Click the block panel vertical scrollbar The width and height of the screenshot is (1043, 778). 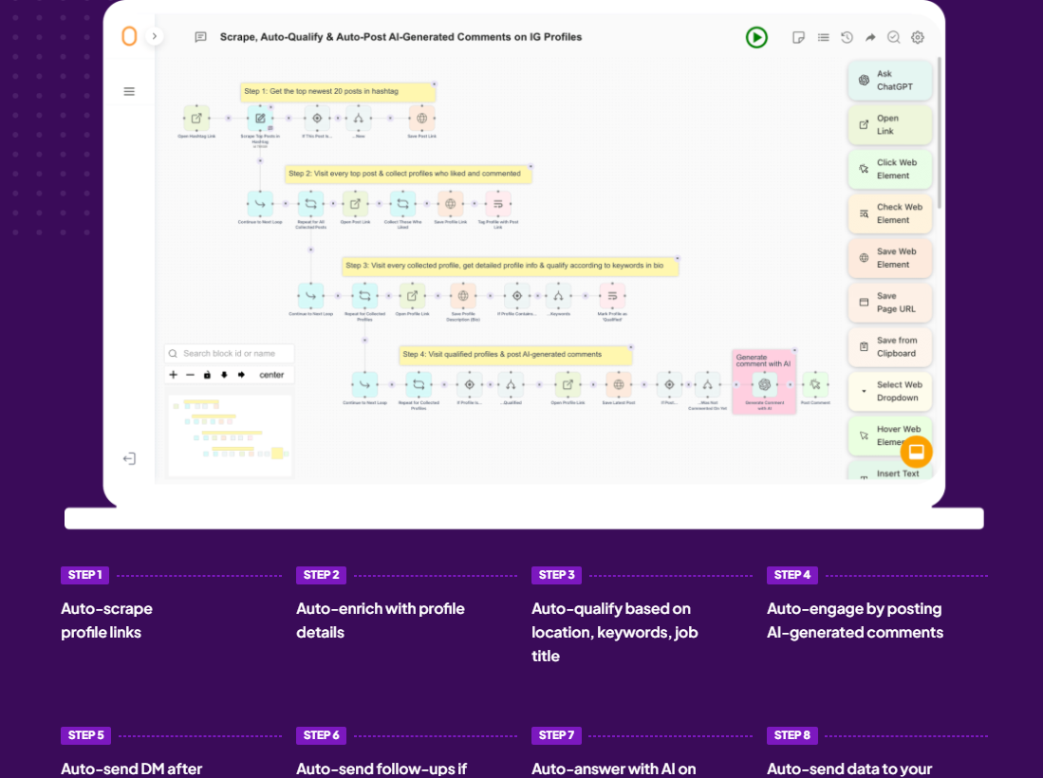coord(939,133)
